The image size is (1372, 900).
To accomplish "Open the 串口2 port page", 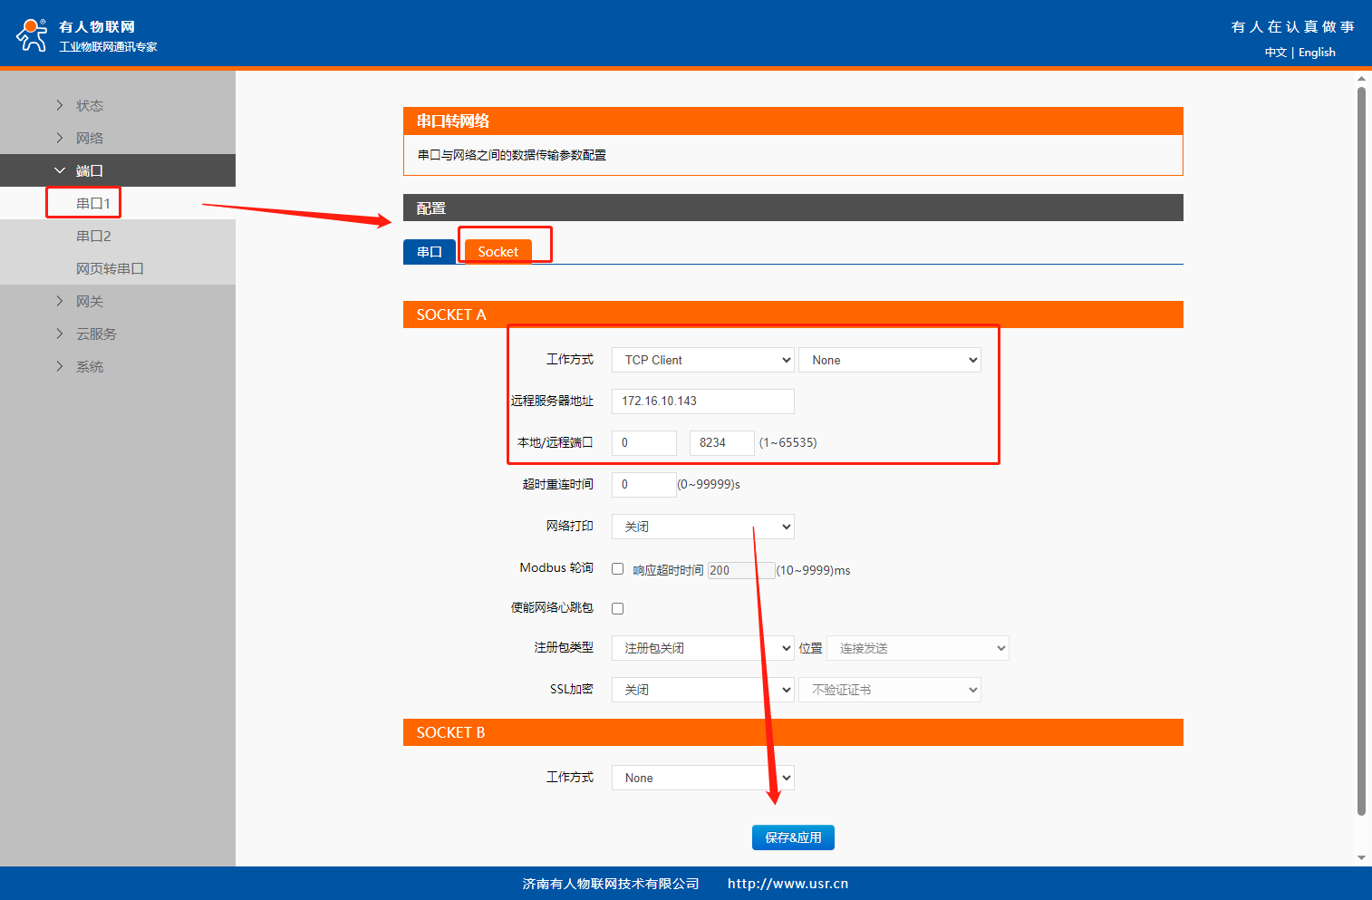I will [93, 236].
